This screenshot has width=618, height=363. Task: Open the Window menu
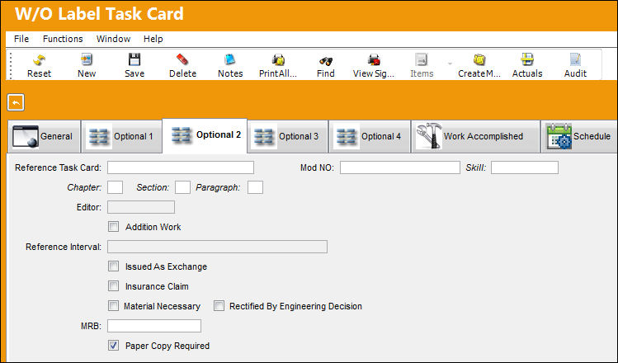pyautogui.click(x=113, y=39)
